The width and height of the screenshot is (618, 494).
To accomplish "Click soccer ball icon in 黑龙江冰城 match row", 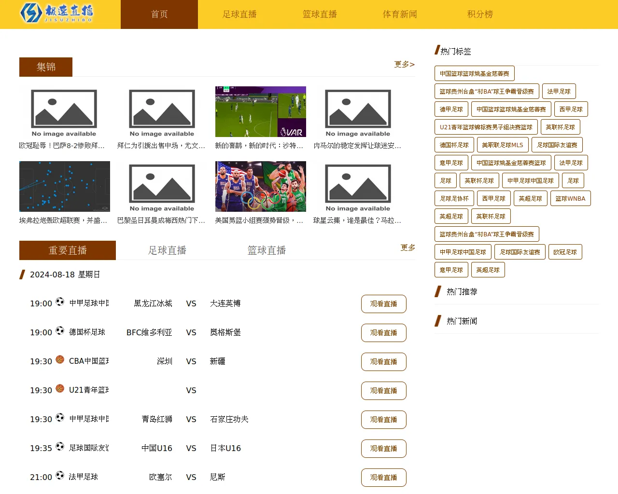I will [x=60, y=302].
